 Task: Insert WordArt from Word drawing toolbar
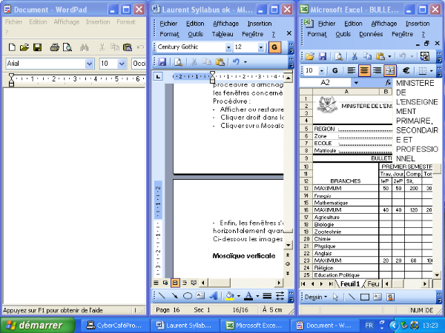click(214, 296)
